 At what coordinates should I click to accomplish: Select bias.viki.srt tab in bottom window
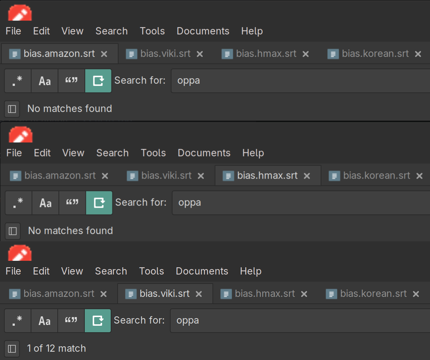pos(164,294)
